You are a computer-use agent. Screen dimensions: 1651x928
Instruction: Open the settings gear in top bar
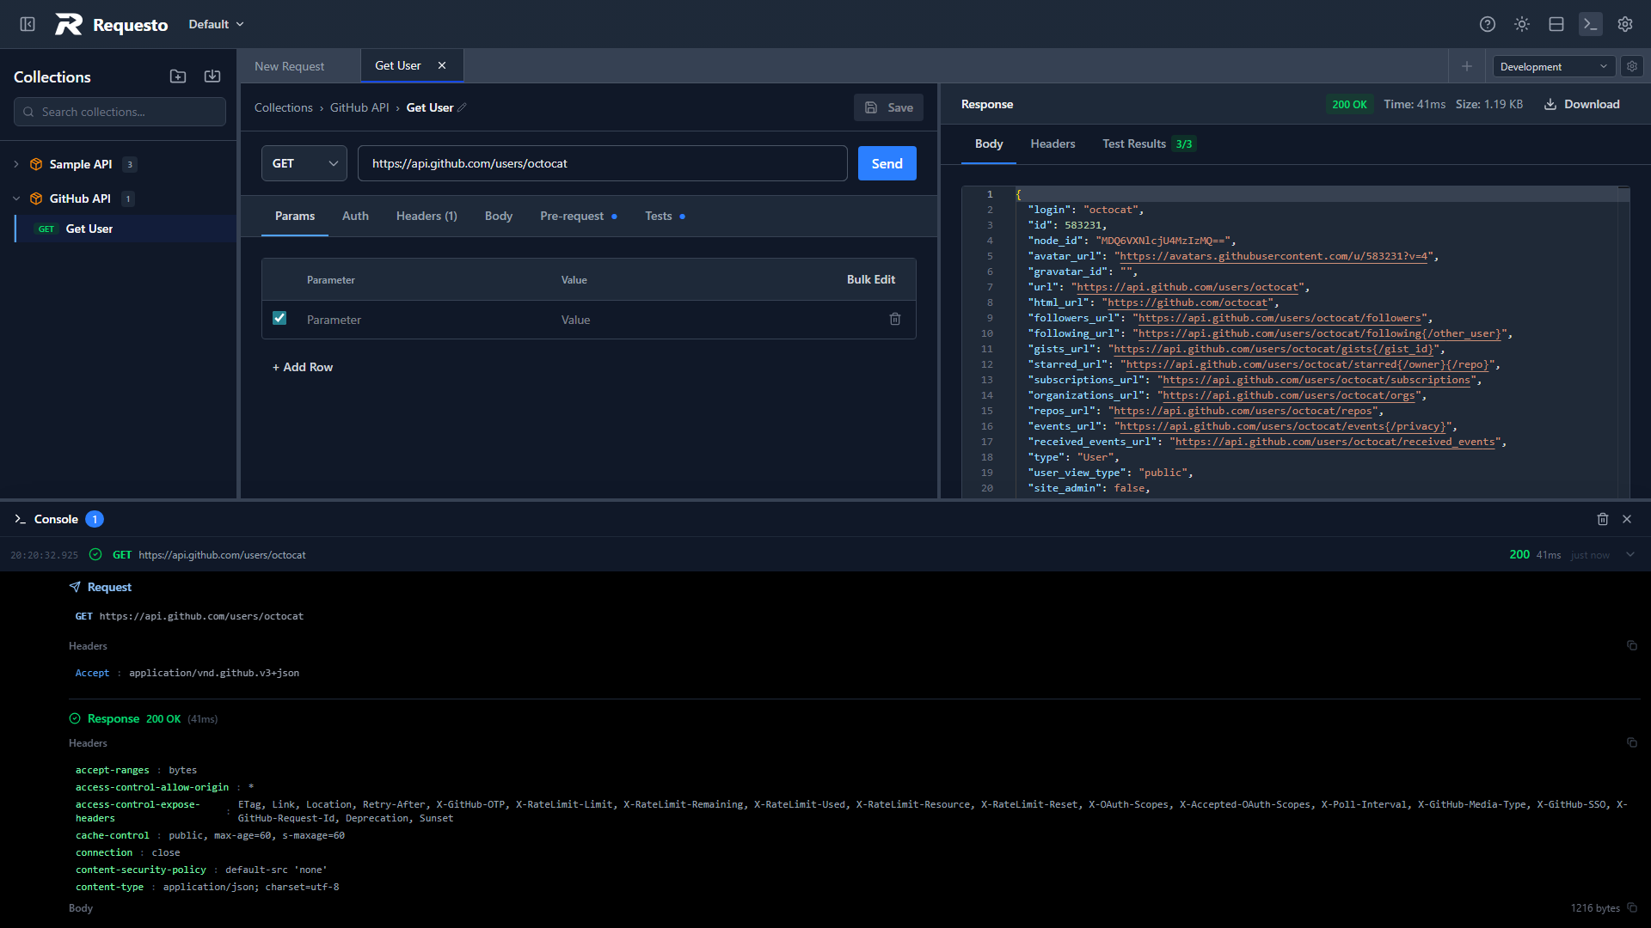1625,24
